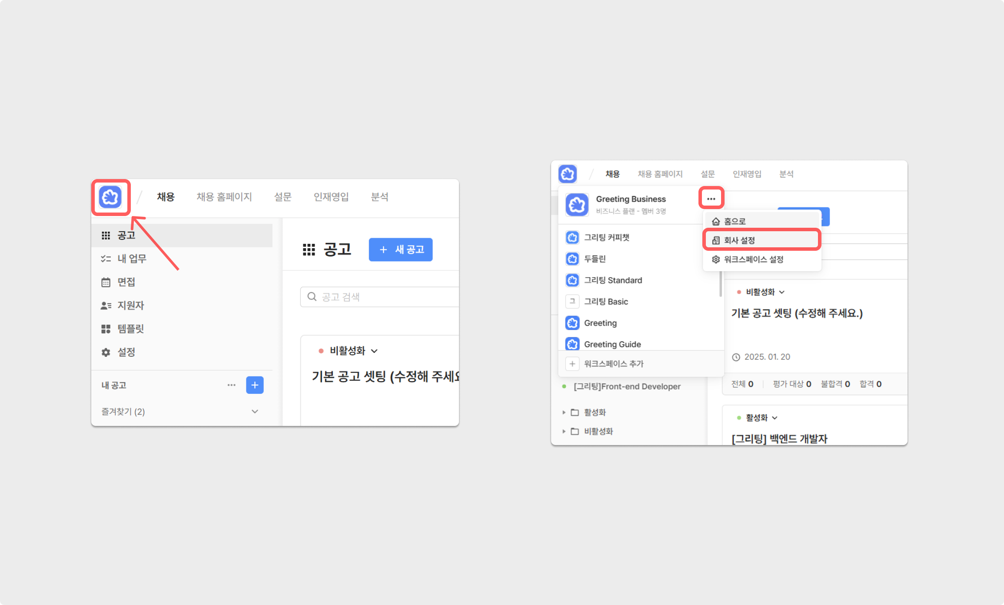This screenshot has width=1004, height=605.
Task: Open 활성화 status dropdown on 백엔드 개발자 card
Action: [761, 418]
